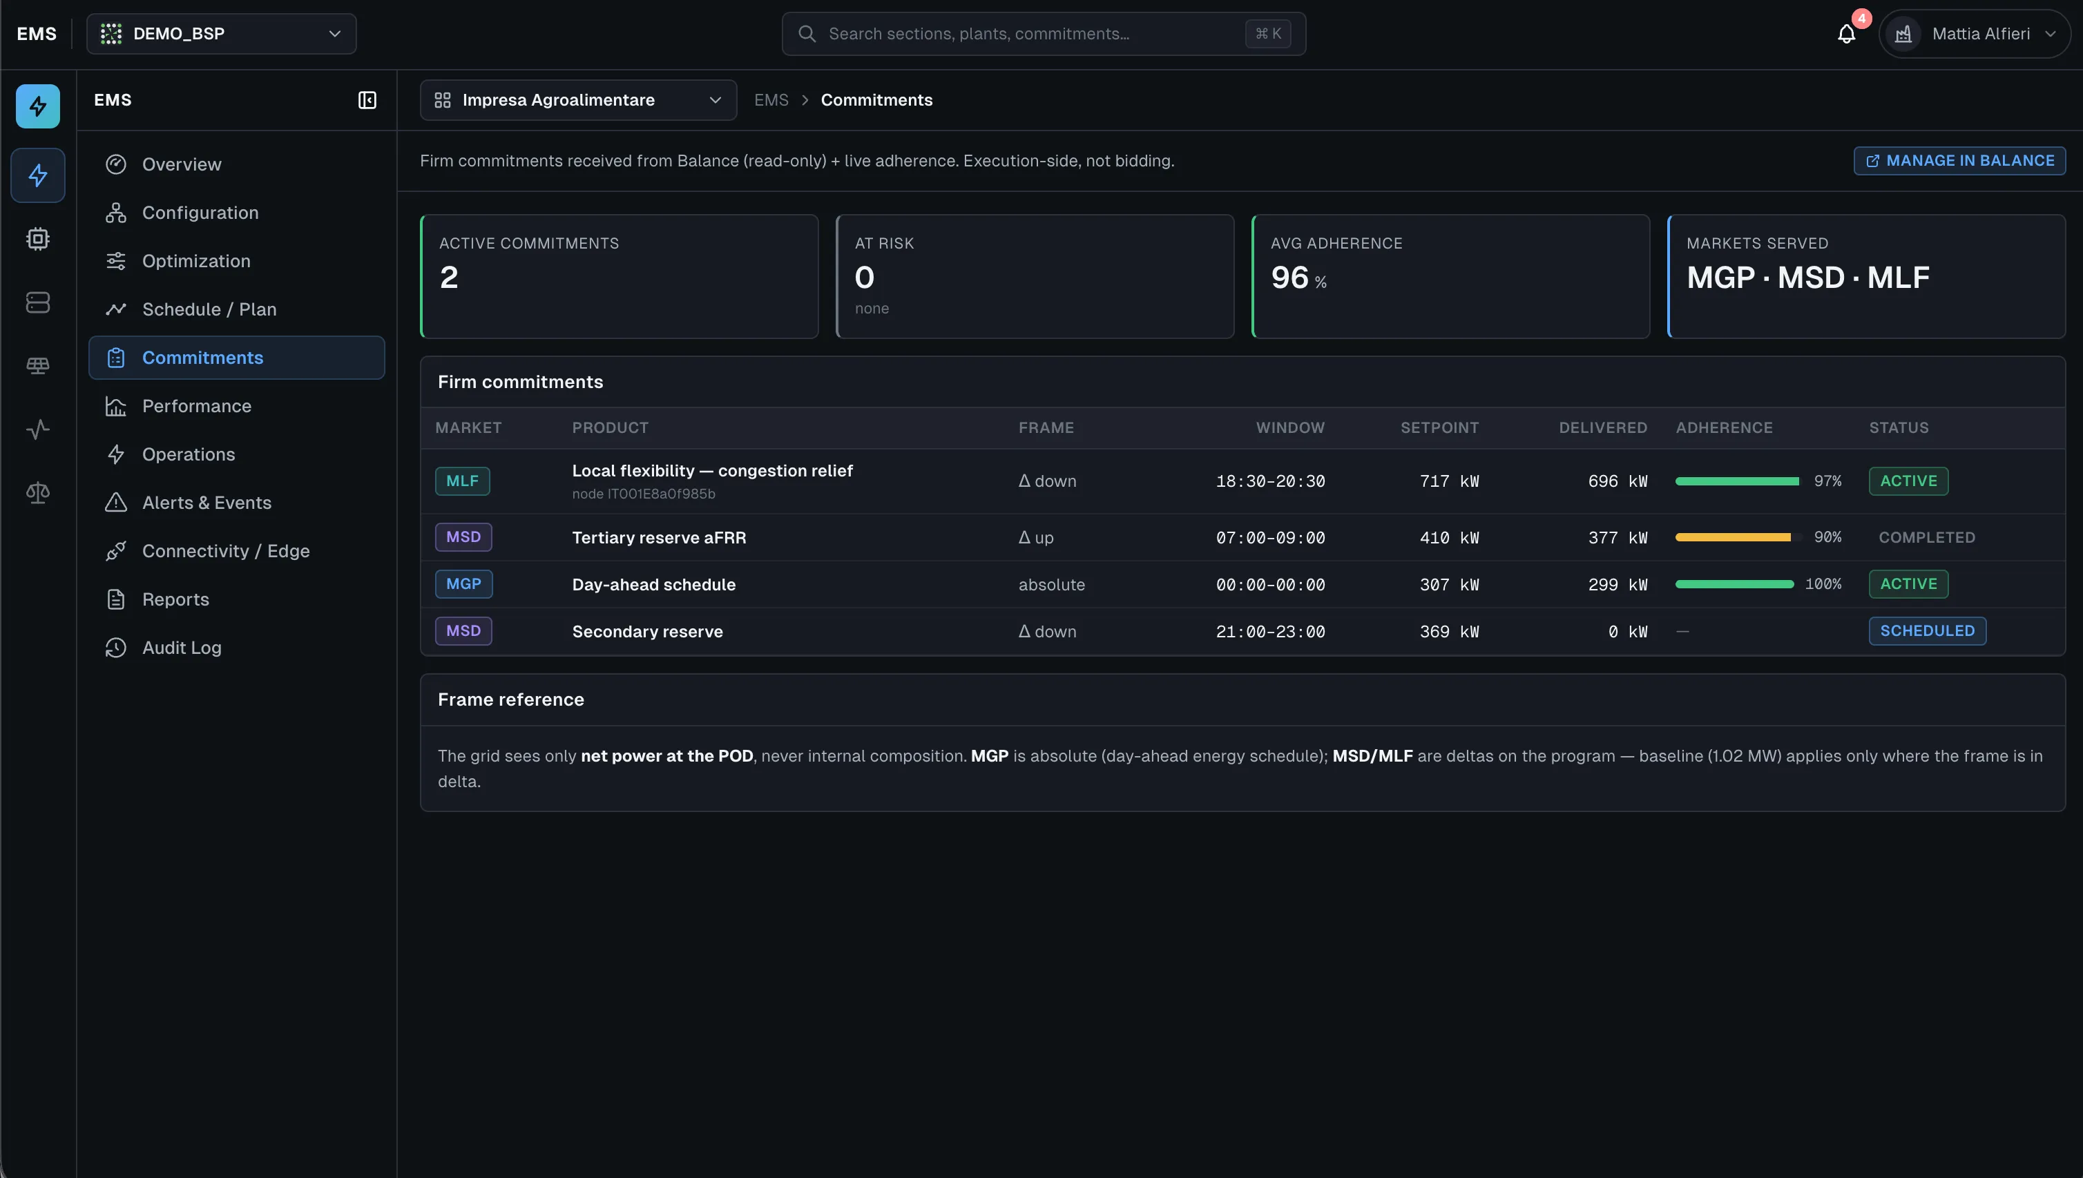The width and height of the screenshot is (2083, 1178).
Task: Click node IT001E8a0f985b text
Action: 644,494
